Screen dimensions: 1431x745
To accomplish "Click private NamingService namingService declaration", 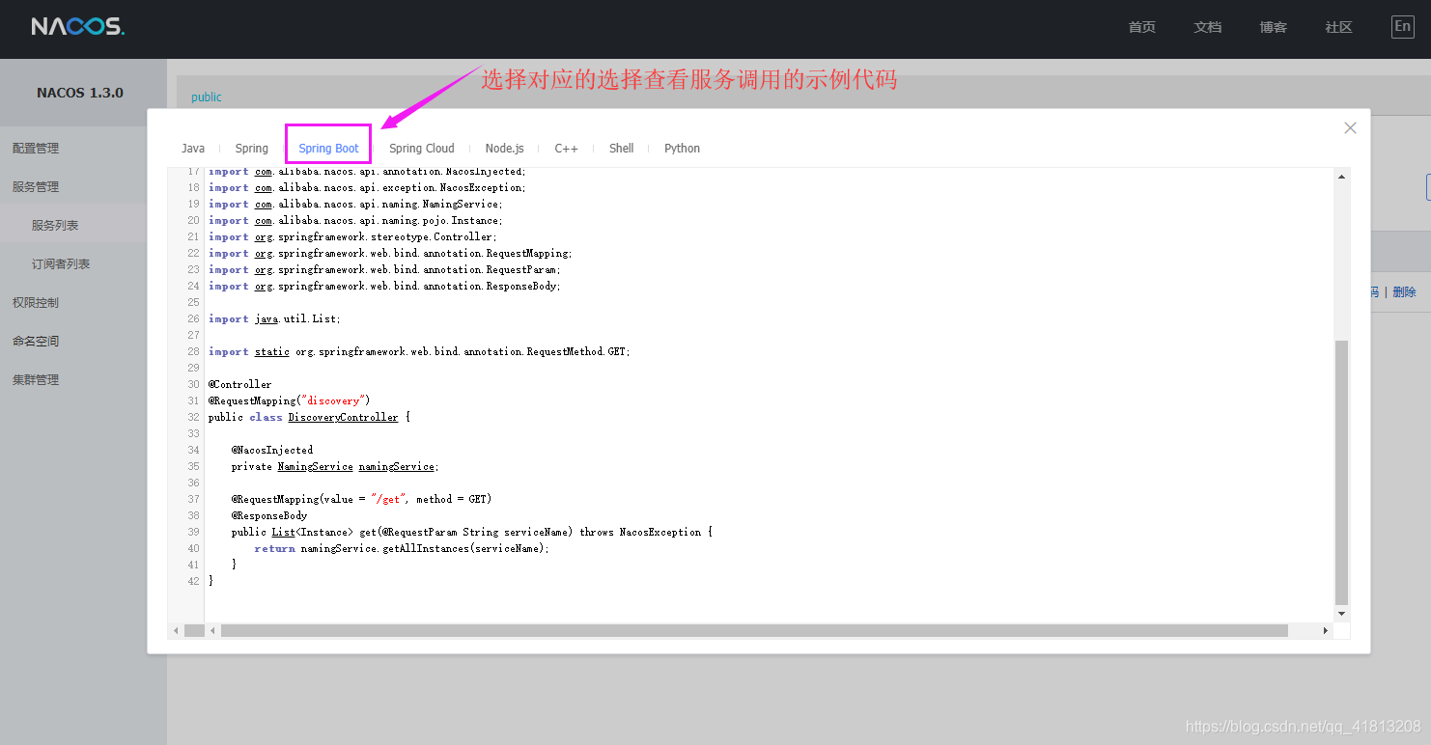I will point(335,467).
